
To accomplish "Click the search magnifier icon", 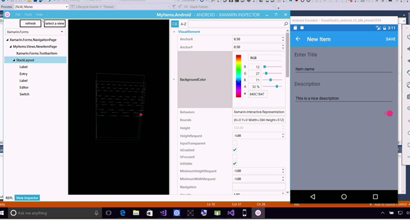I will 286,24.
